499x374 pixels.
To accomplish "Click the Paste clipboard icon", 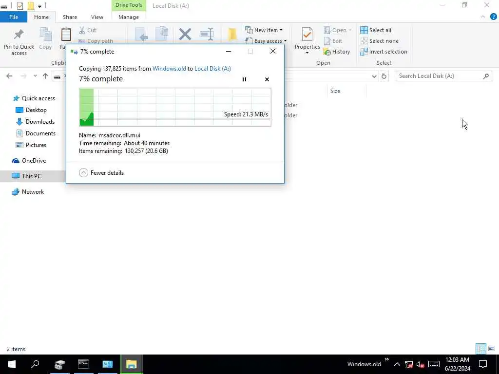I will coord(66,35).
